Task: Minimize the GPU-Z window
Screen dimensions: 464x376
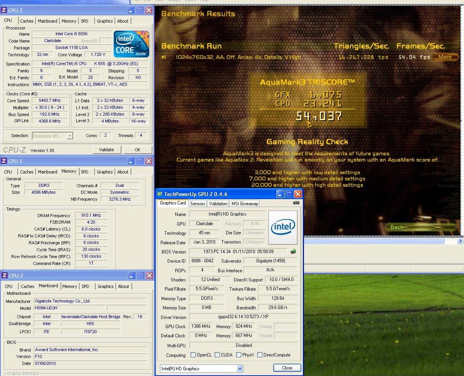Action: click(x=280, y=194)
